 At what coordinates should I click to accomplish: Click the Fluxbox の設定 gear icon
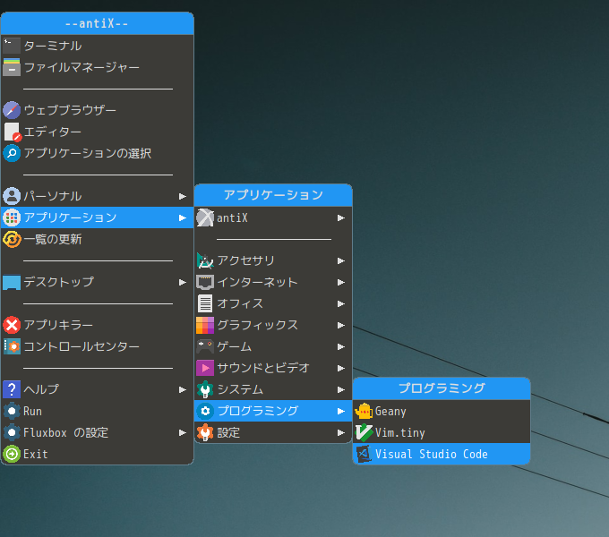coord(12,432)
